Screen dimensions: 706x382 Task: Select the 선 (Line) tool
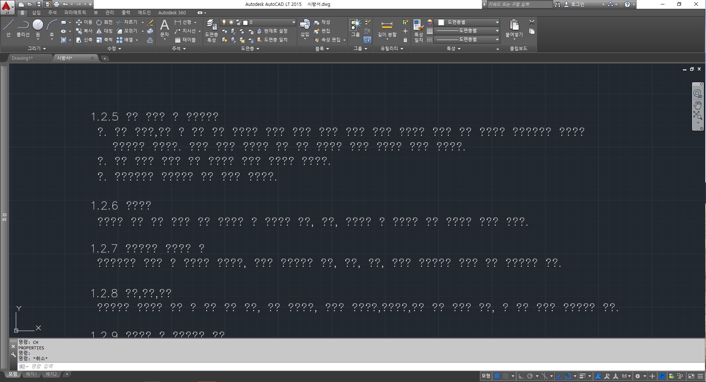[x=8, y=28]
